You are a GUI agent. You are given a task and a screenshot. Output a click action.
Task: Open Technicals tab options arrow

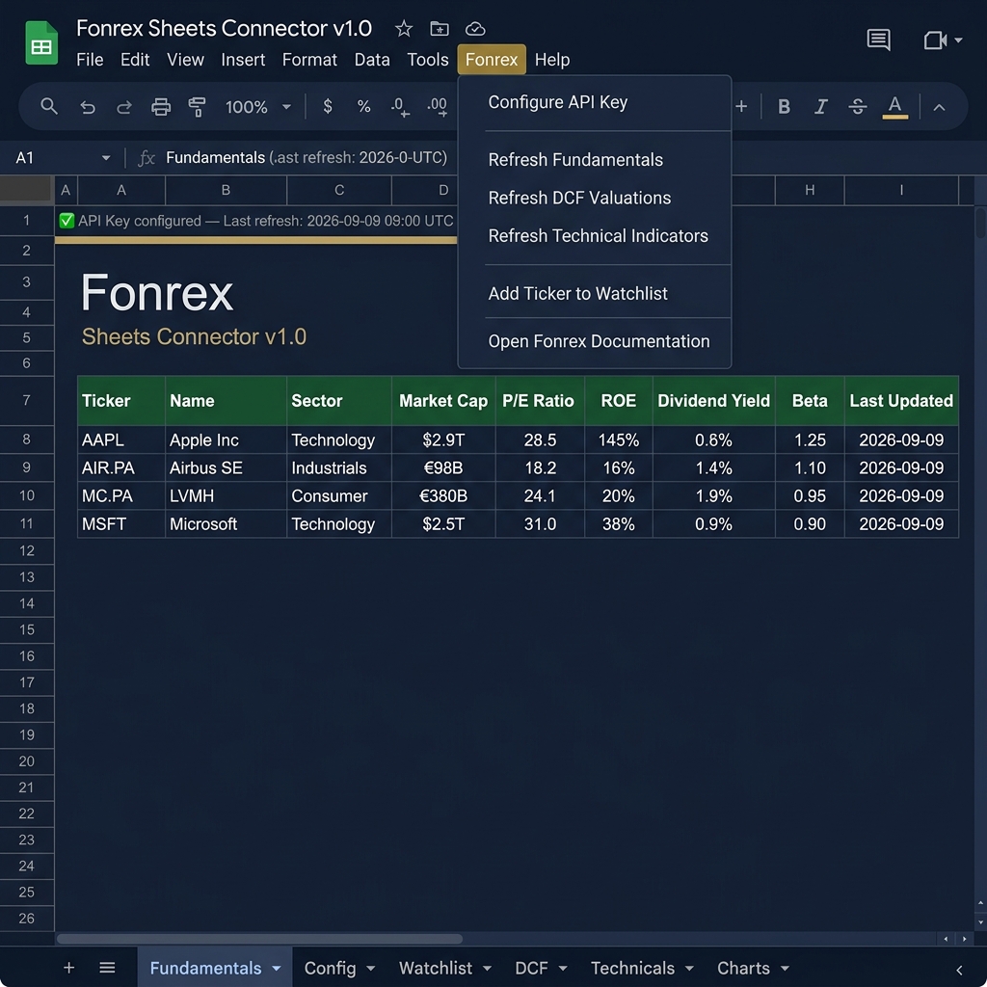[x=689, y=968]
